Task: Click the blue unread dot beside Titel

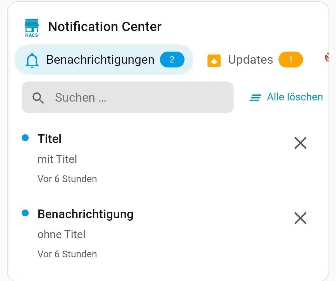Action: (x=25, y=138)
